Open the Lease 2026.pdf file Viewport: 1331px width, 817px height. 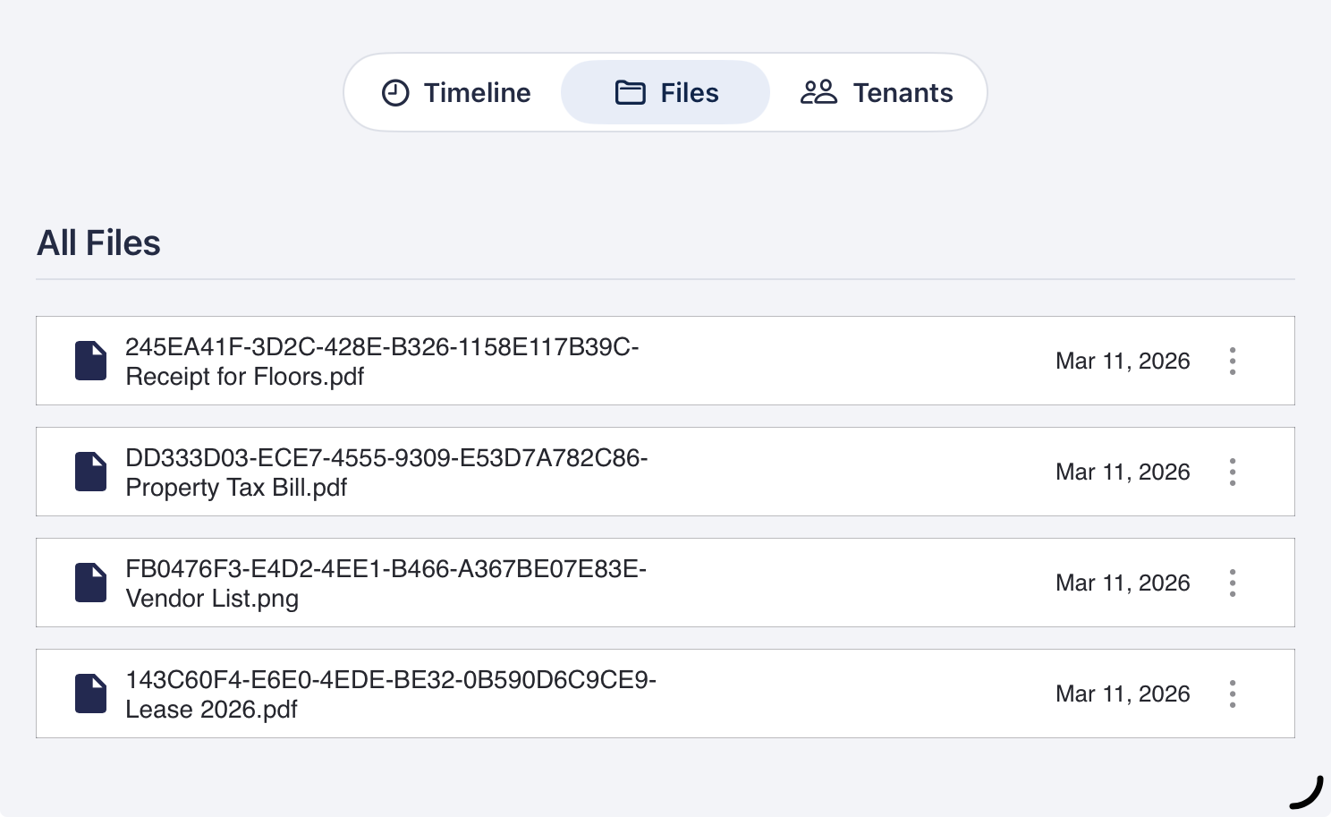point(391,694)
